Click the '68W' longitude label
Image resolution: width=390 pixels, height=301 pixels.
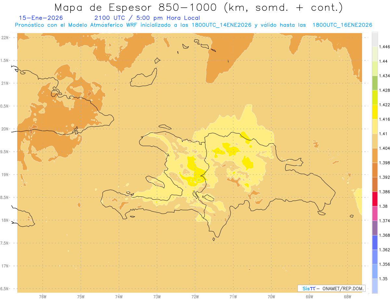click(x=347, y=297)
